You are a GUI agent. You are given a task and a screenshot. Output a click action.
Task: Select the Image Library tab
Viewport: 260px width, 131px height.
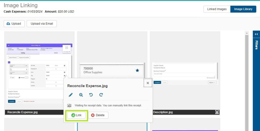tap(243, 9)
